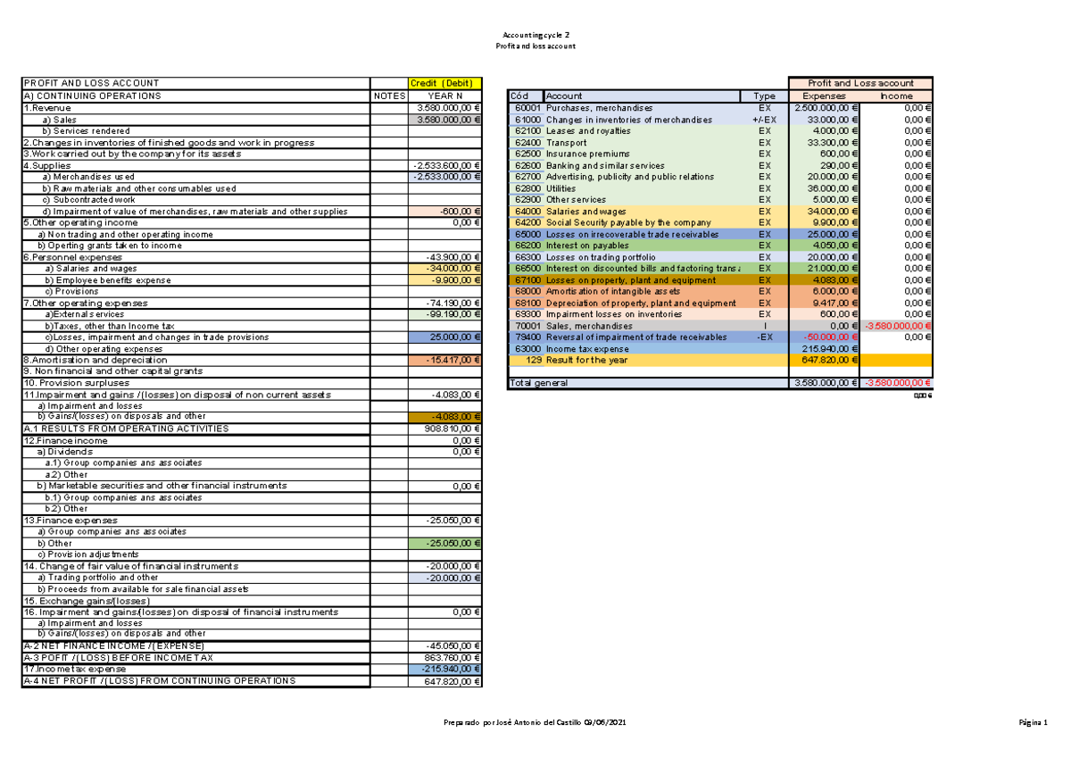Select 'Insurance premiums' account name
1071x758 pixels.
point(587,154)
